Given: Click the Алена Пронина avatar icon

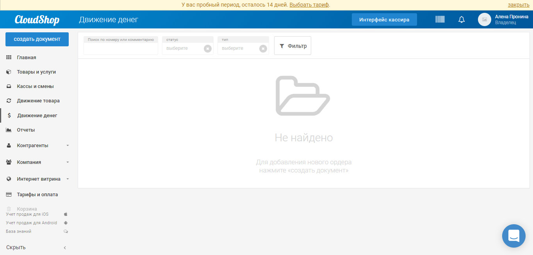Looking at the screenshot, I should click(x=484, y=19).
